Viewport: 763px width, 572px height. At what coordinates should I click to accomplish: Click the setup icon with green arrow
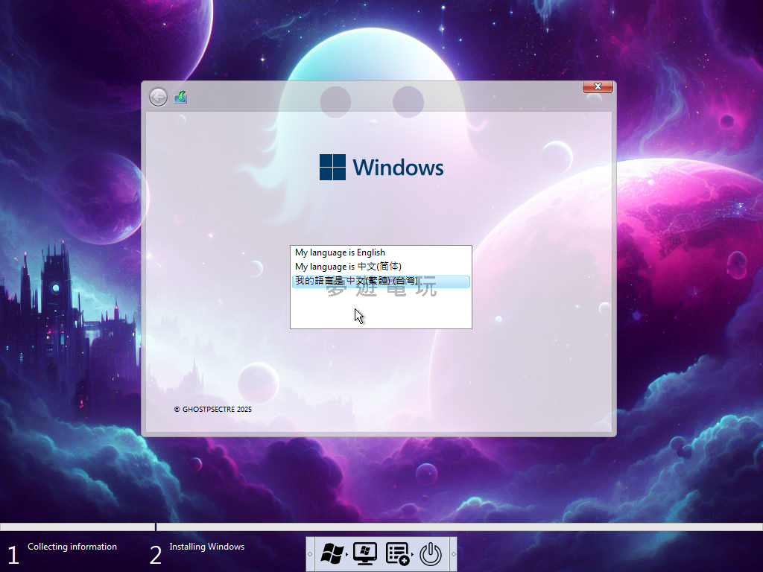(x=180, y=97)
